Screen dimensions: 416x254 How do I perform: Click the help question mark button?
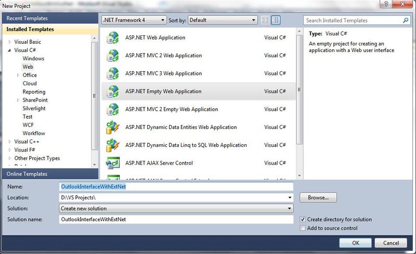pyautogui.click(x=386, y=4)
